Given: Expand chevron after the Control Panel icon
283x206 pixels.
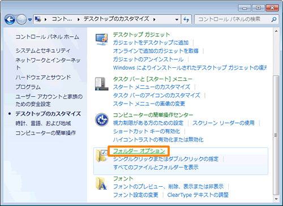Looking at the screenshot, I should [45, 19].
